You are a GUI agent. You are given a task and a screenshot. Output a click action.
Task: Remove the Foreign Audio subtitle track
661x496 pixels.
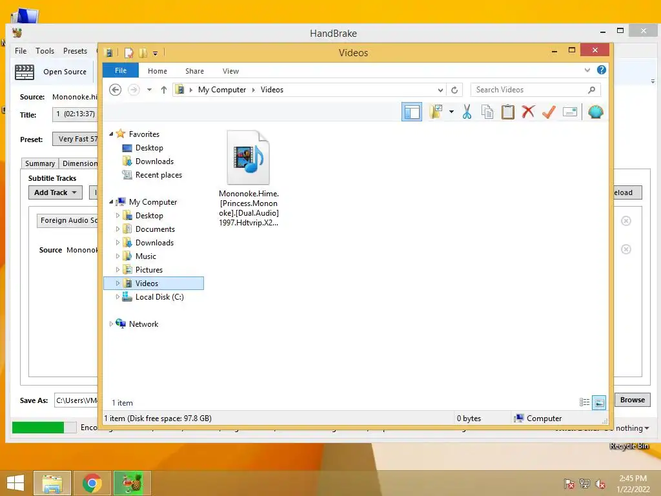click(x=626, y=221)
